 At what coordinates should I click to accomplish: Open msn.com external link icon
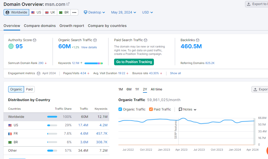coord(68,4)
